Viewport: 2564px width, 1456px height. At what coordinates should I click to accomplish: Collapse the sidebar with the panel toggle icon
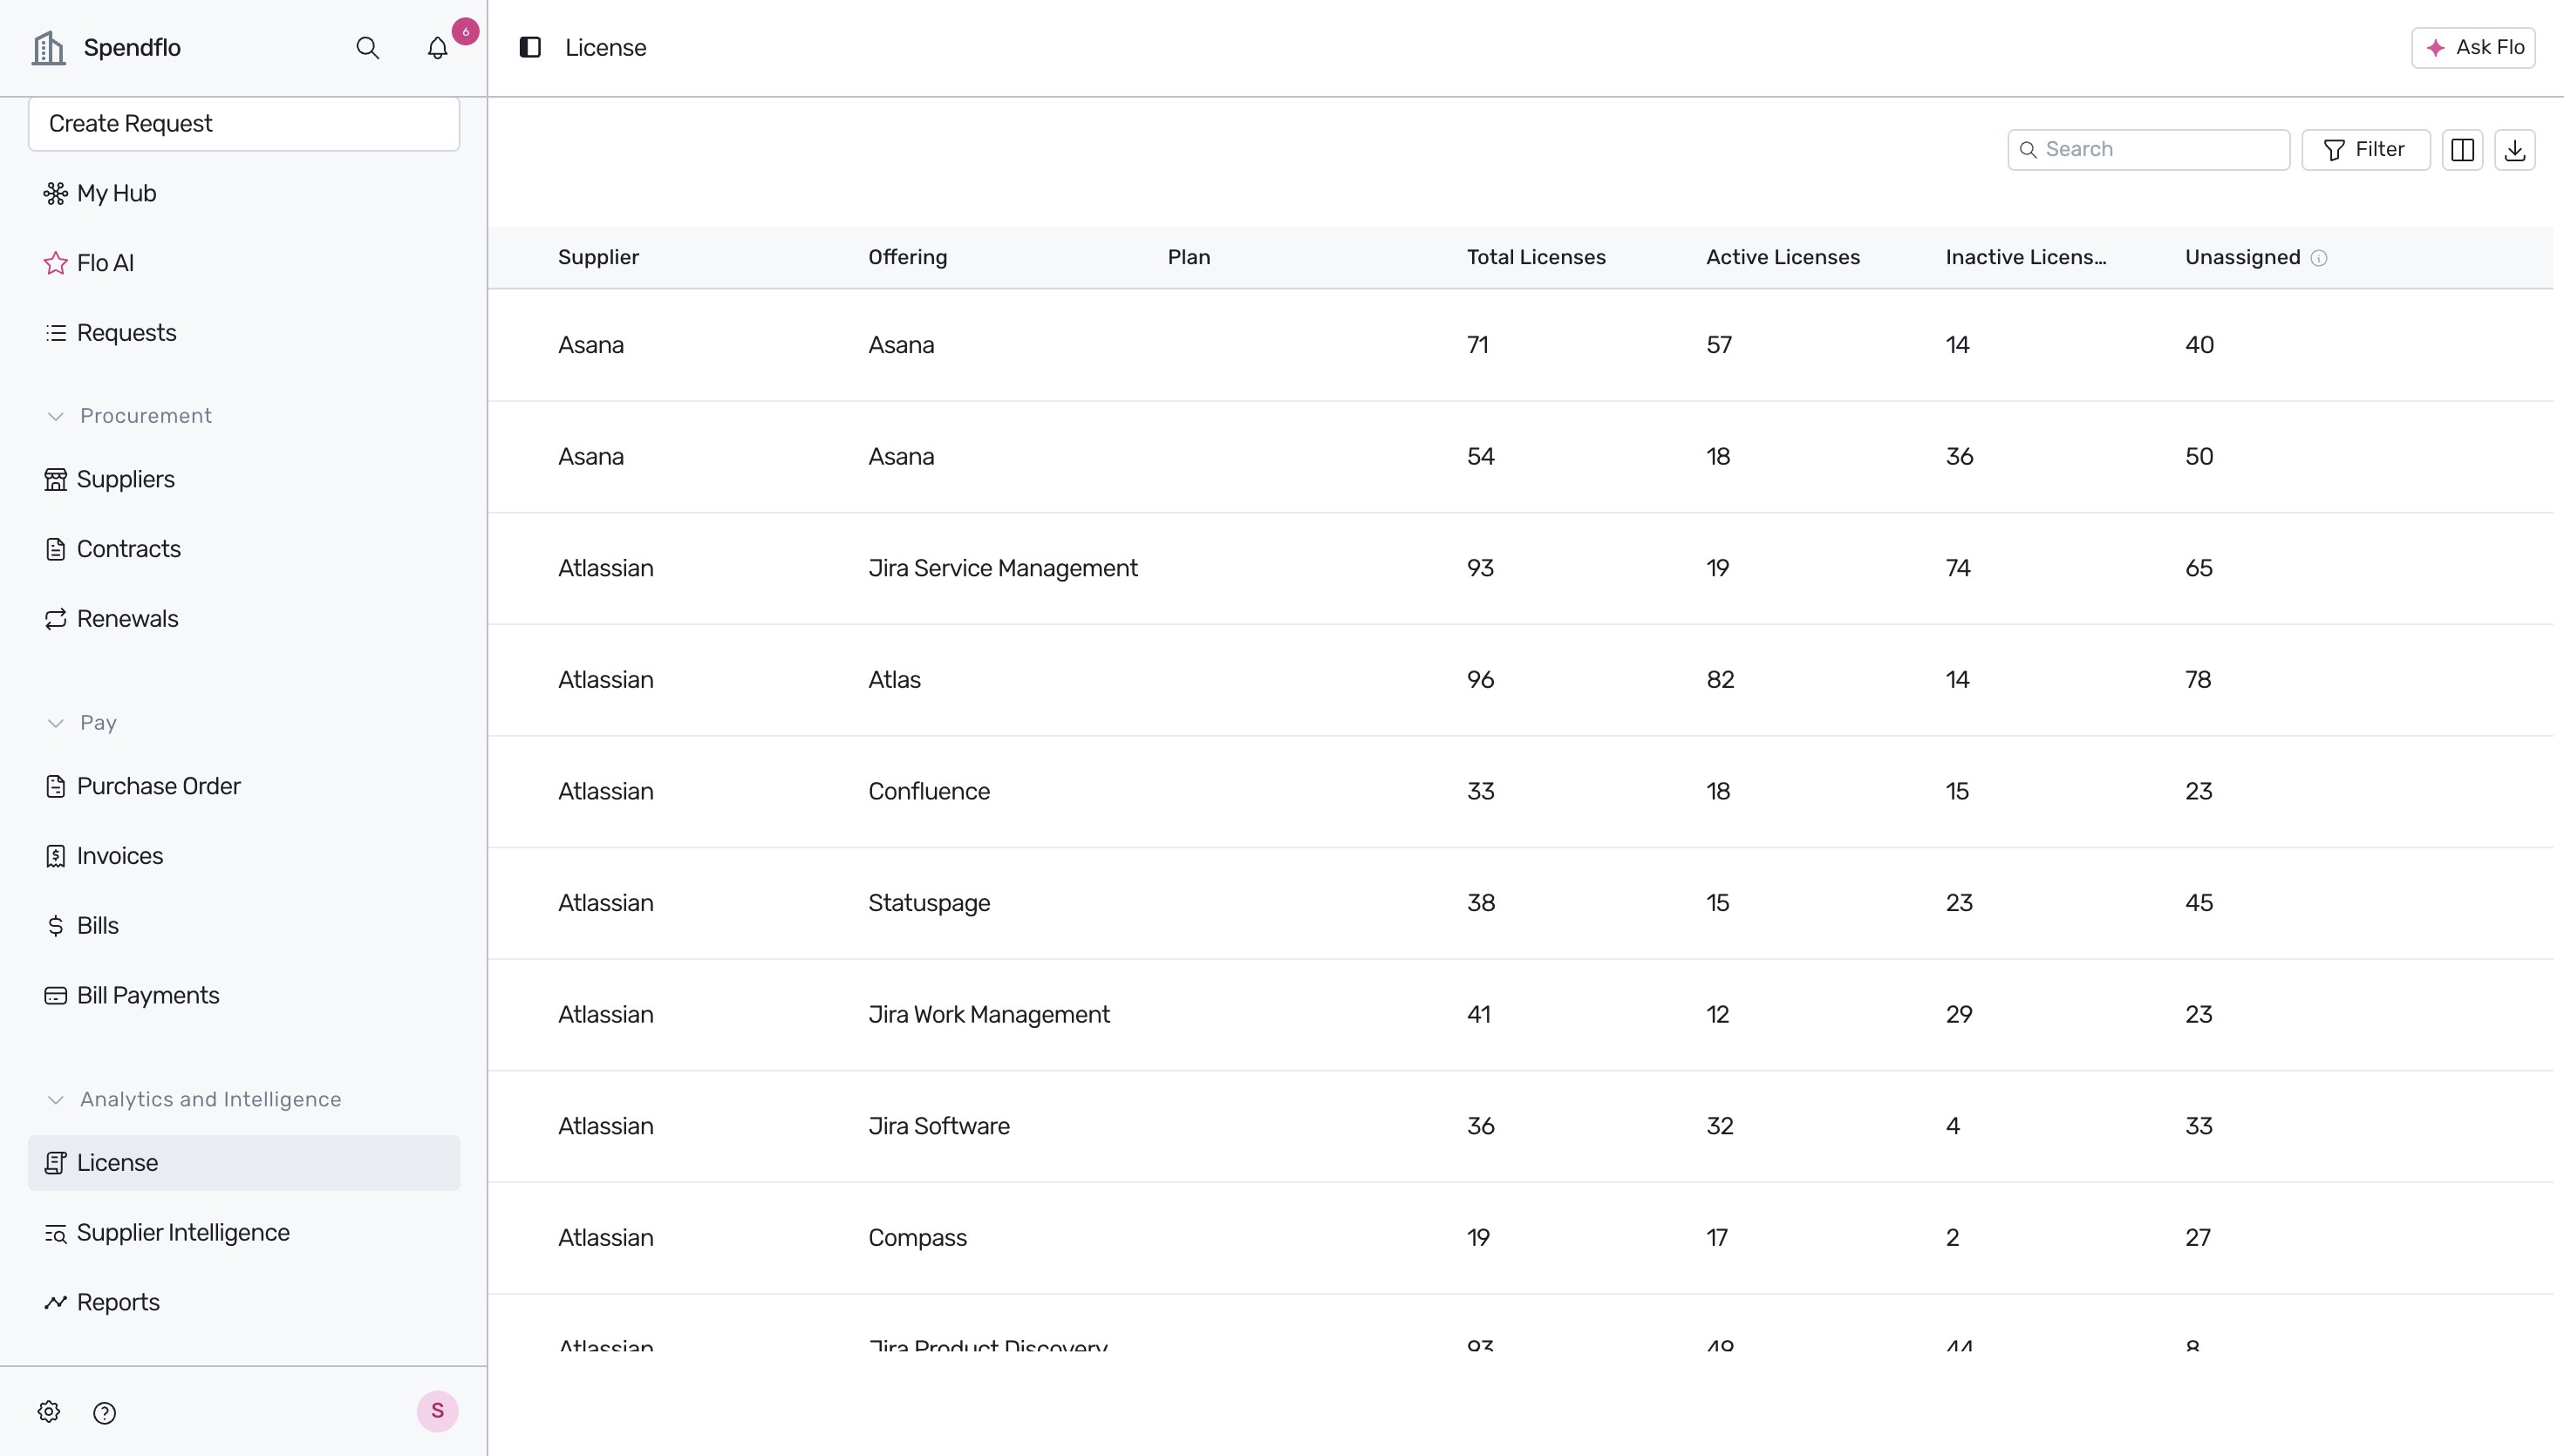[530, 47]
